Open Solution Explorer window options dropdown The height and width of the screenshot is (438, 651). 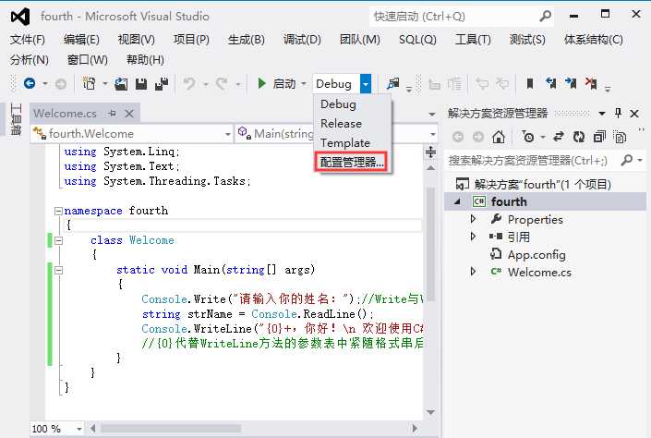(602, 113)
